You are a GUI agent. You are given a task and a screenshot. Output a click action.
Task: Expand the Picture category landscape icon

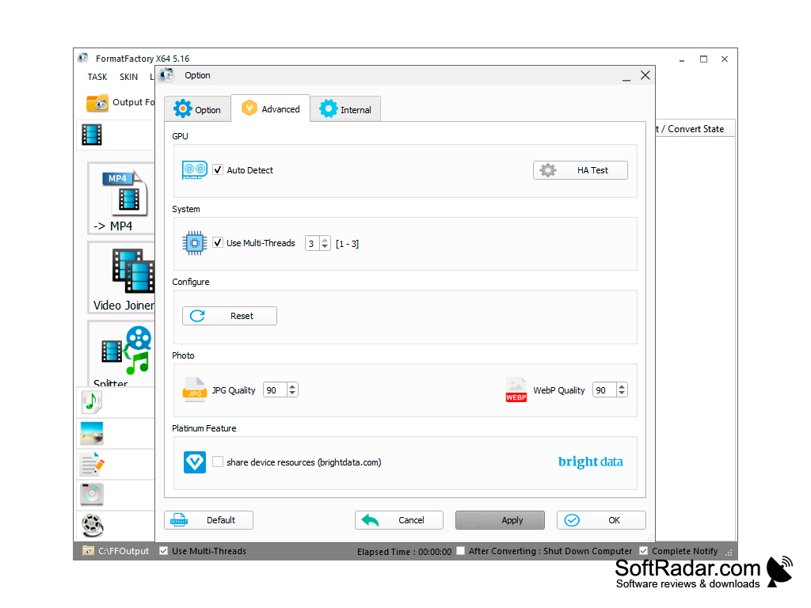[x=92, y=433]
